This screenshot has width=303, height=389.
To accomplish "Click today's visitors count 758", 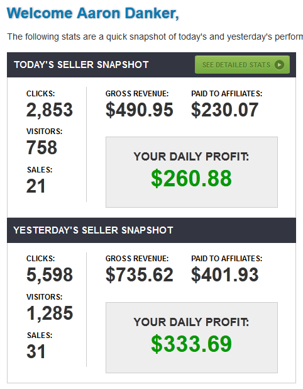I will 41,147.
